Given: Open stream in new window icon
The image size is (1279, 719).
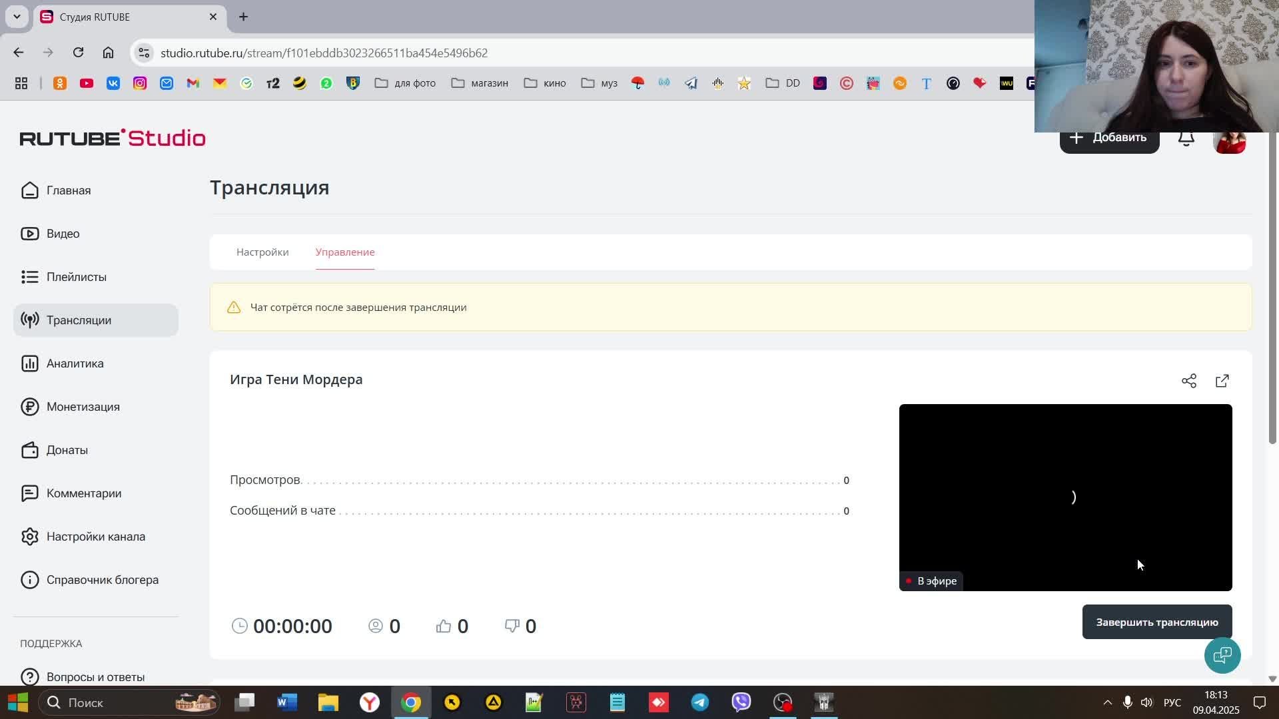Looking at the screenshot, I should click(1222, 381).
